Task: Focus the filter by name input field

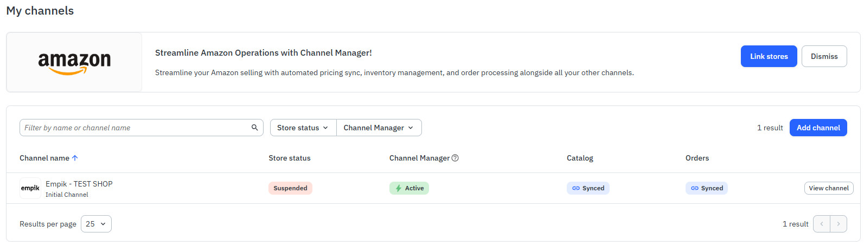Action: (x=136, y=128)
